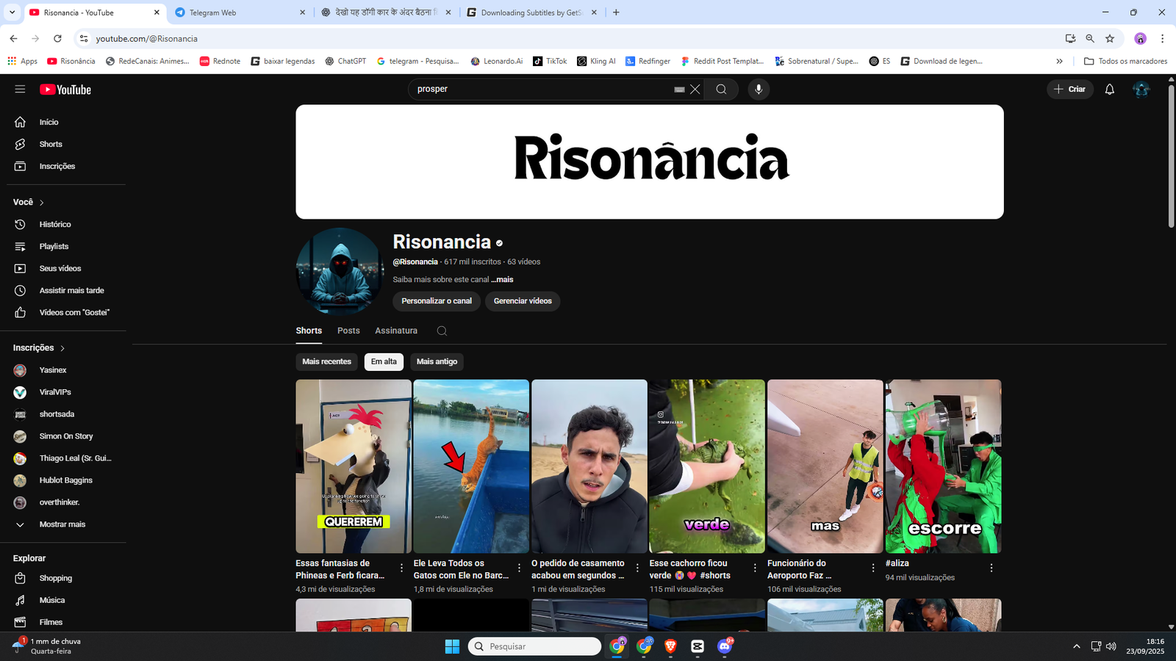Open the YouTube guide hamburger menu
This screenshot has width=1176, height=661.
[20, 90]
